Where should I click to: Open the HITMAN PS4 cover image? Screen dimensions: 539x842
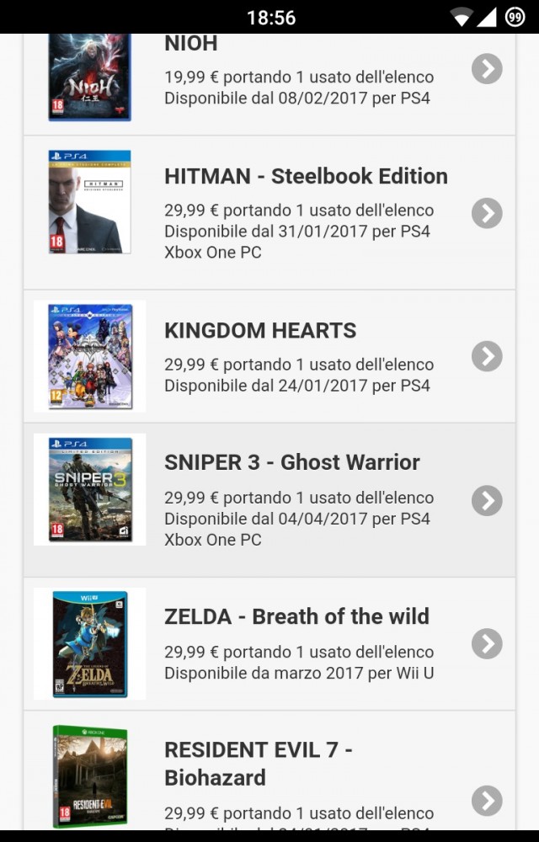point(89,202)
